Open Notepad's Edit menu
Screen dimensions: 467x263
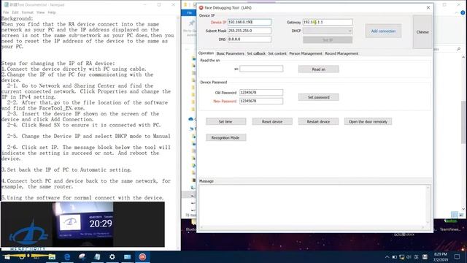(x=15, y=12)
